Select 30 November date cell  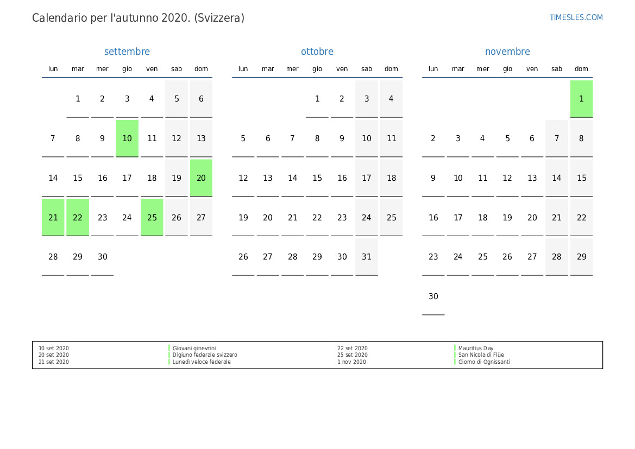coord(433,296)
